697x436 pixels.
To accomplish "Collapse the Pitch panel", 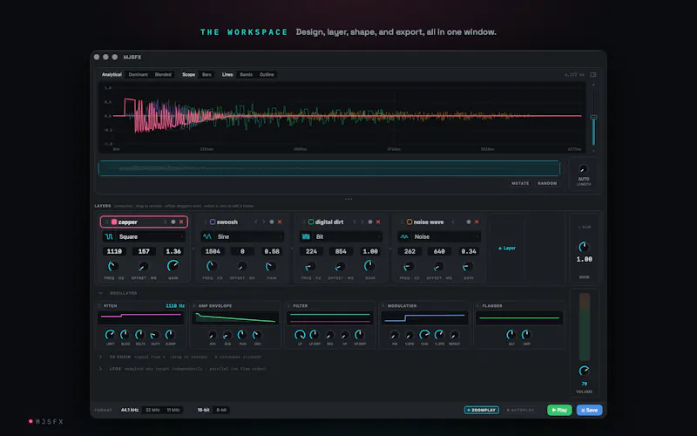I will 99,306.
